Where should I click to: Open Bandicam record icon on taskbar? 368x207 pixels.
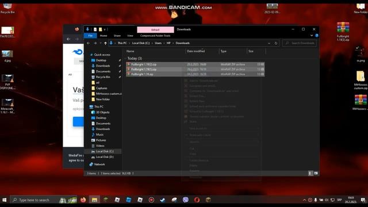(151, 200)
